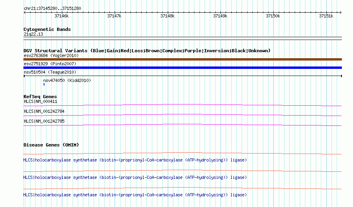353x207 pixels.
Task: Click the blue esv2751929 gain variant bar
Action: pyautogui.click(x=182, y=68)
